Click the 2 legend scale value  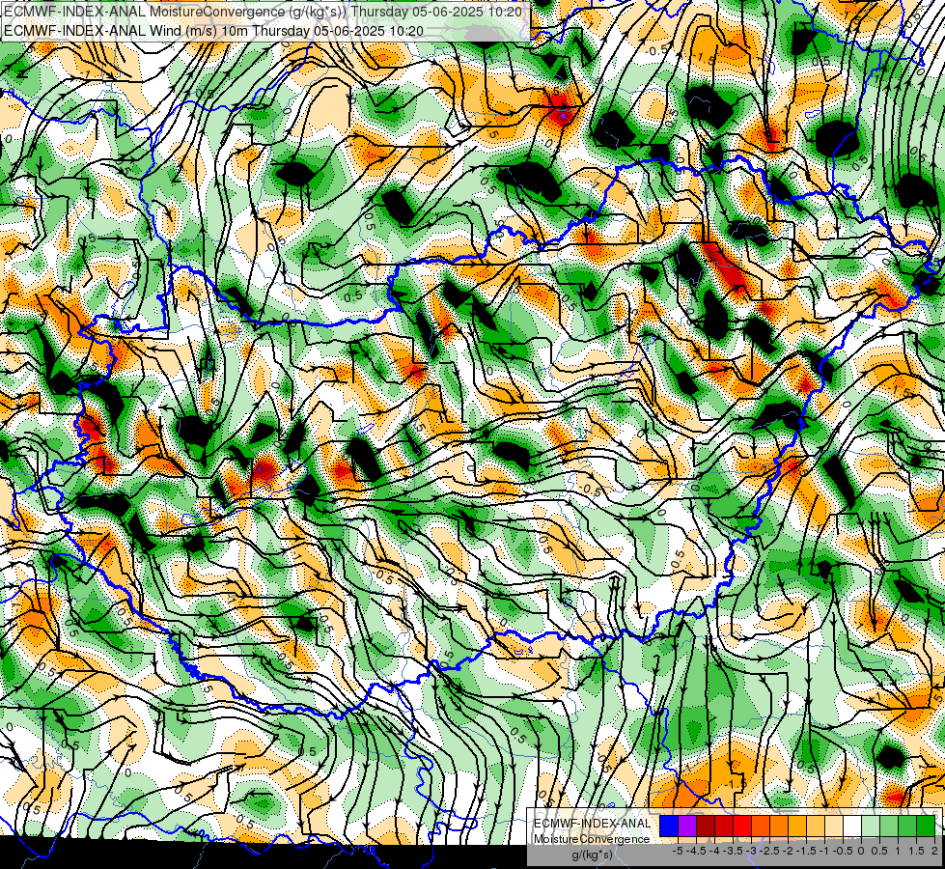tap(935, 851)
